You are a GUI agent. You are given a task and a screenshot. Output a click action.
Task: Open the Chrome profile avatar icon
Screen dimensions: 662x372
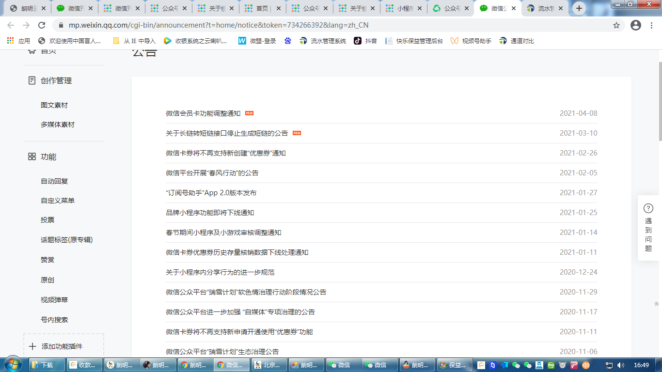click(636, 25)
